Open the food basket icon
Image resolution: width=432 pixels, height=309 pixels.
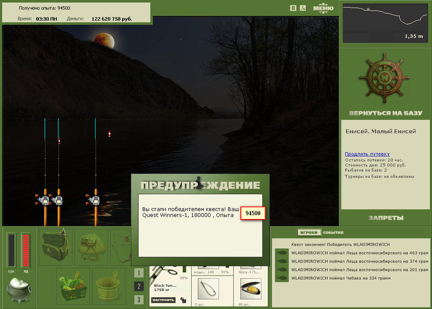73,286
